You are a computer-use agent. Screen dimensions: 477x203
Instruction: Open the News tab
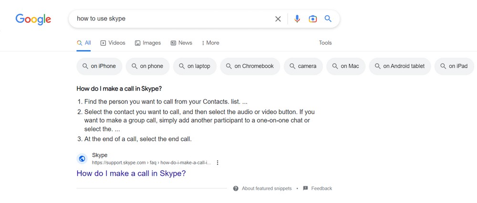tap(181, 43)
